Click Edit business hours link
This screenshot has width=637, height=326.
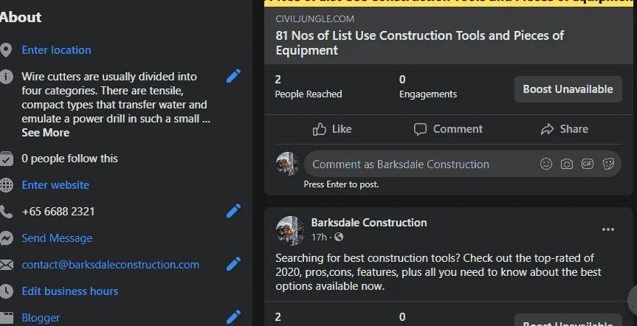pos(70,291)
